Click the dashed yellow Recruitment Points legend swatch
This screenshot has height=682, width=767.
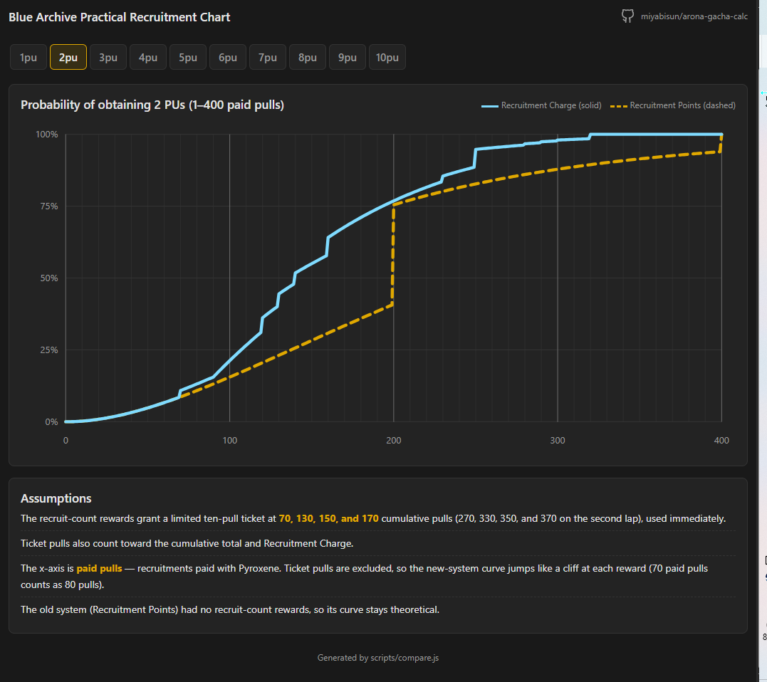[x=619, y=105]
